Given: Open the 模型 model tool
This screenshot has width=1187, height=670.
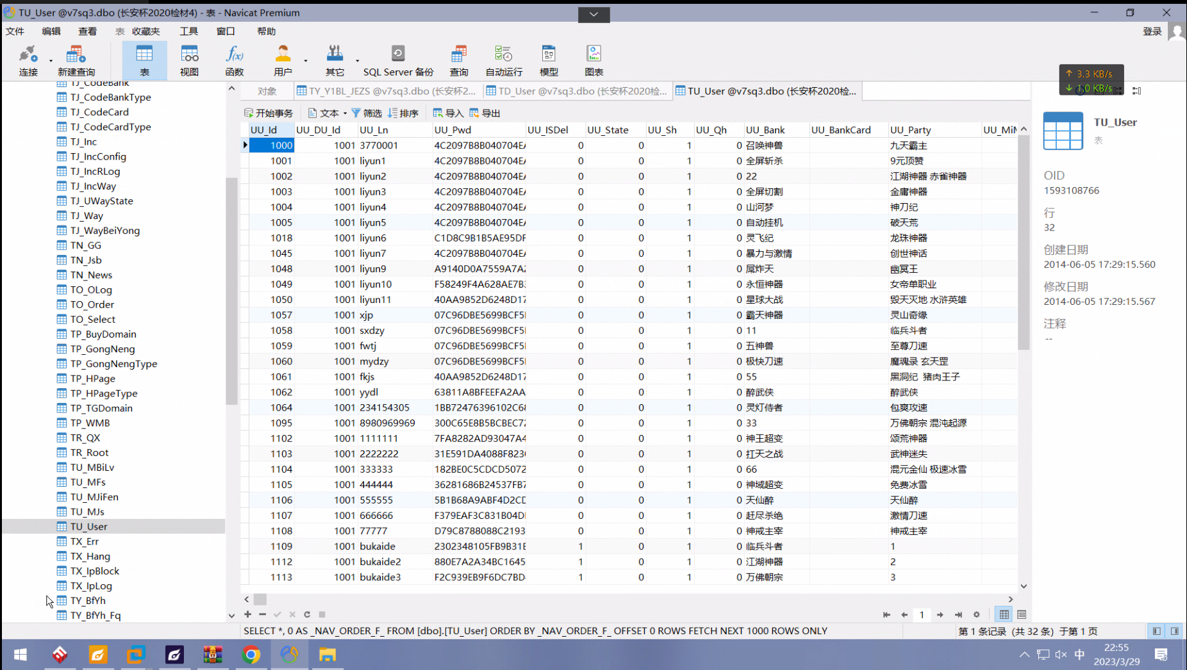Looking at the screenshot, I should click(x=549, y=61).
